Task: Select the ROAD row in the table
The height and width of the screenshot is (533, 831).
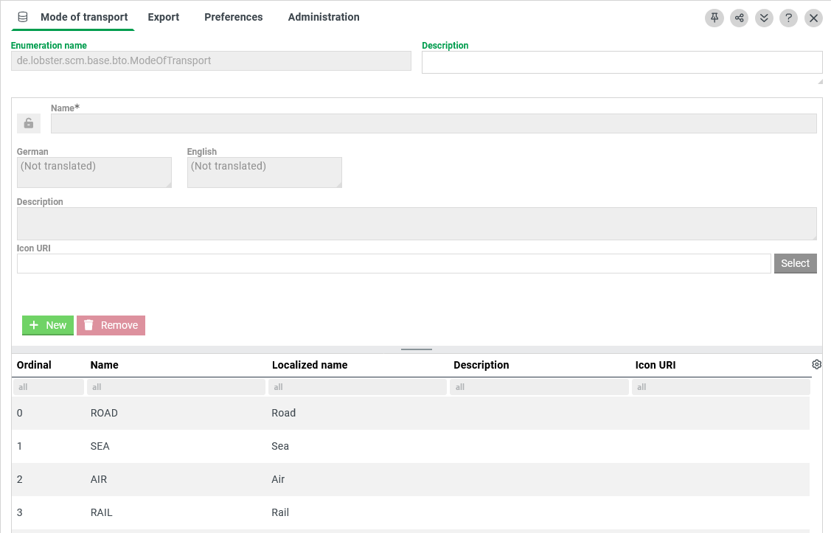Action: [411, 413]
